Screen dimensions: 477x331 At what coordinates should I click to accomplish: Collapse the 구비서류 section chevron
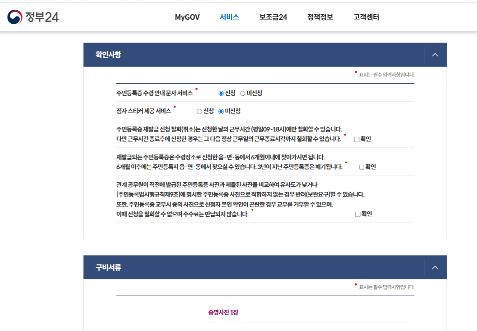click(435, 267)
